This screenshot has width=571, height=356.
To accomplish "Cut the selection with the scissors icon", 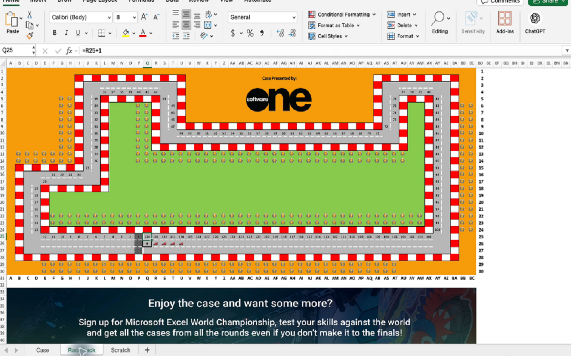I will 30,15.
